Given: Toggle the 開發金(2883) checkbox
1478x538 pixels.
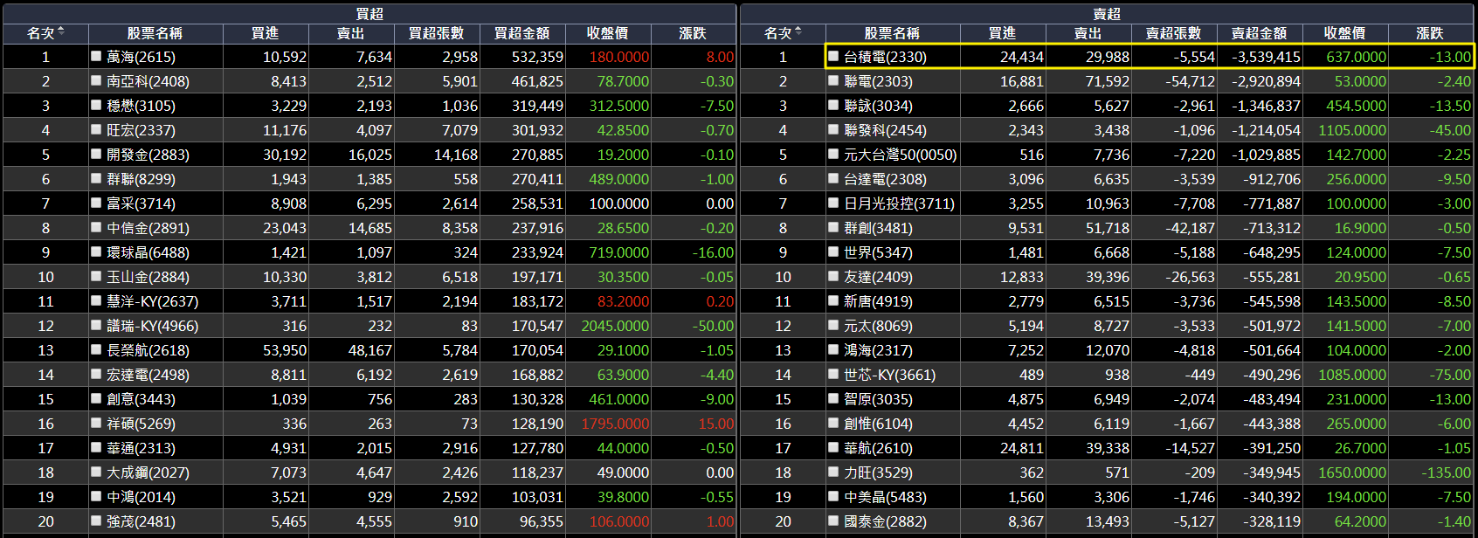Looking at the screenshot, I should point(96,154).
